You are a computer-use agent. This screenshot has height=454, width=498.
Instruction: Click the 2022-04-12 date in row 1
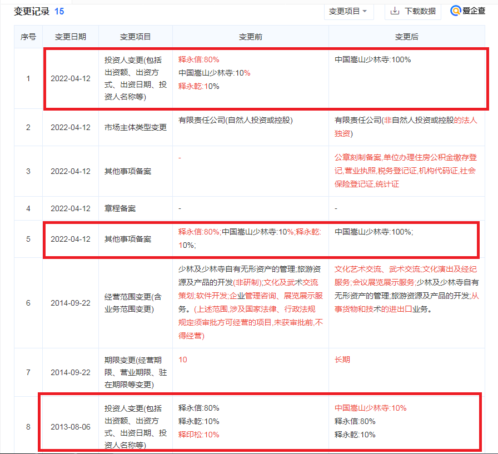click(x=71, y=78)
